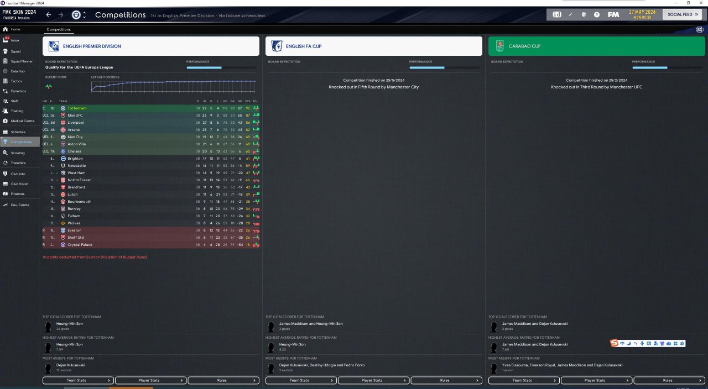Click the pencil edit icon in top bar
The height and width of the screenshot is (389, 708).
point(570,14)
